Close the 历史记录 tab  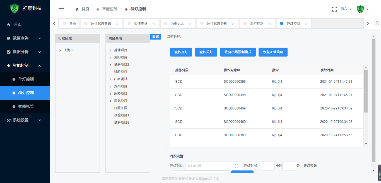[x=190, y=24]
